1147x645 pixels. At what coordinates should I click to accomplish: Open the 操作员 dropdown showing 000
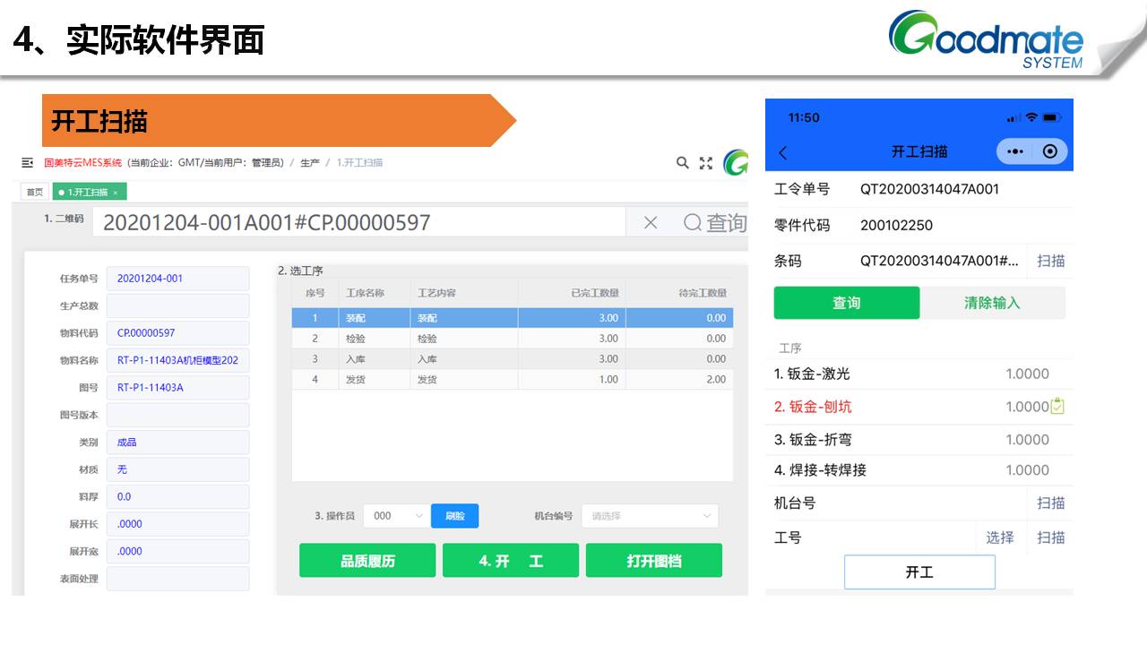coord(395,516)
